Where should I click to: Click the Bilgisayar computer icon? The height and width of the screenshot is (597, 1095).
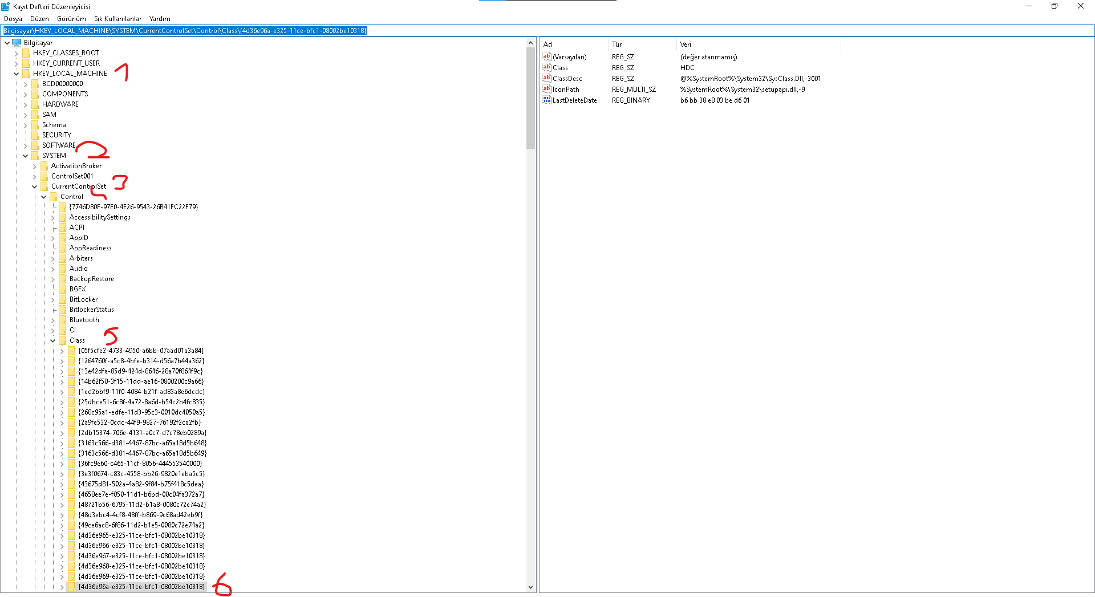[x=17, y=43]
